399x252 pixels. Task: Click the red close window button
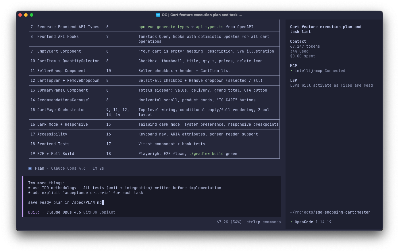[x=20, y=15]
